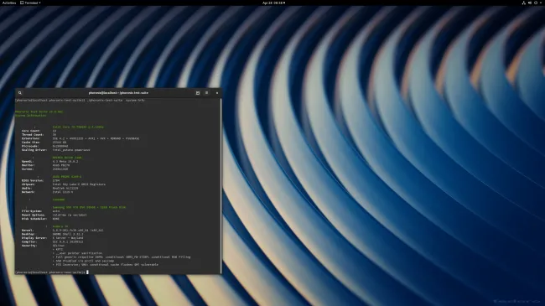Open a new terminal tab

(x=197, y=93)
